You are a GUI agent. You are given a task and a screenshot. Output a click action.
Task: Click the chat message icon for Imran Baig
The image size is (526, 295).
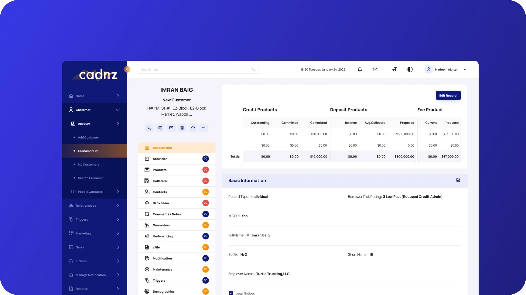(x=160, y=128)
